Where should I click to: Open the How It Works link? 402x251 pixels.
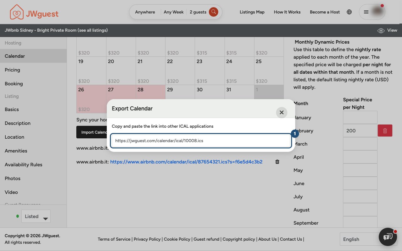pyautogui.click(x=287, y=12)
